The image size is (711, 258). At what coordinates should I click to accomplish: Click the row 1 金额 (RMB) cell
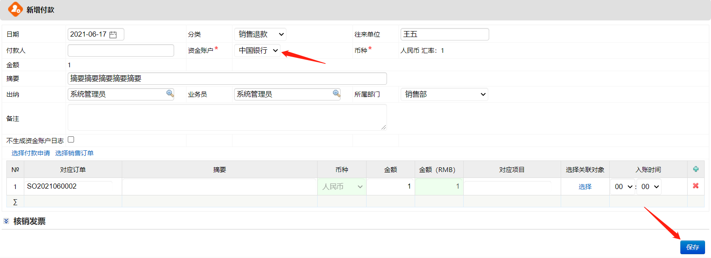point(439,186)
